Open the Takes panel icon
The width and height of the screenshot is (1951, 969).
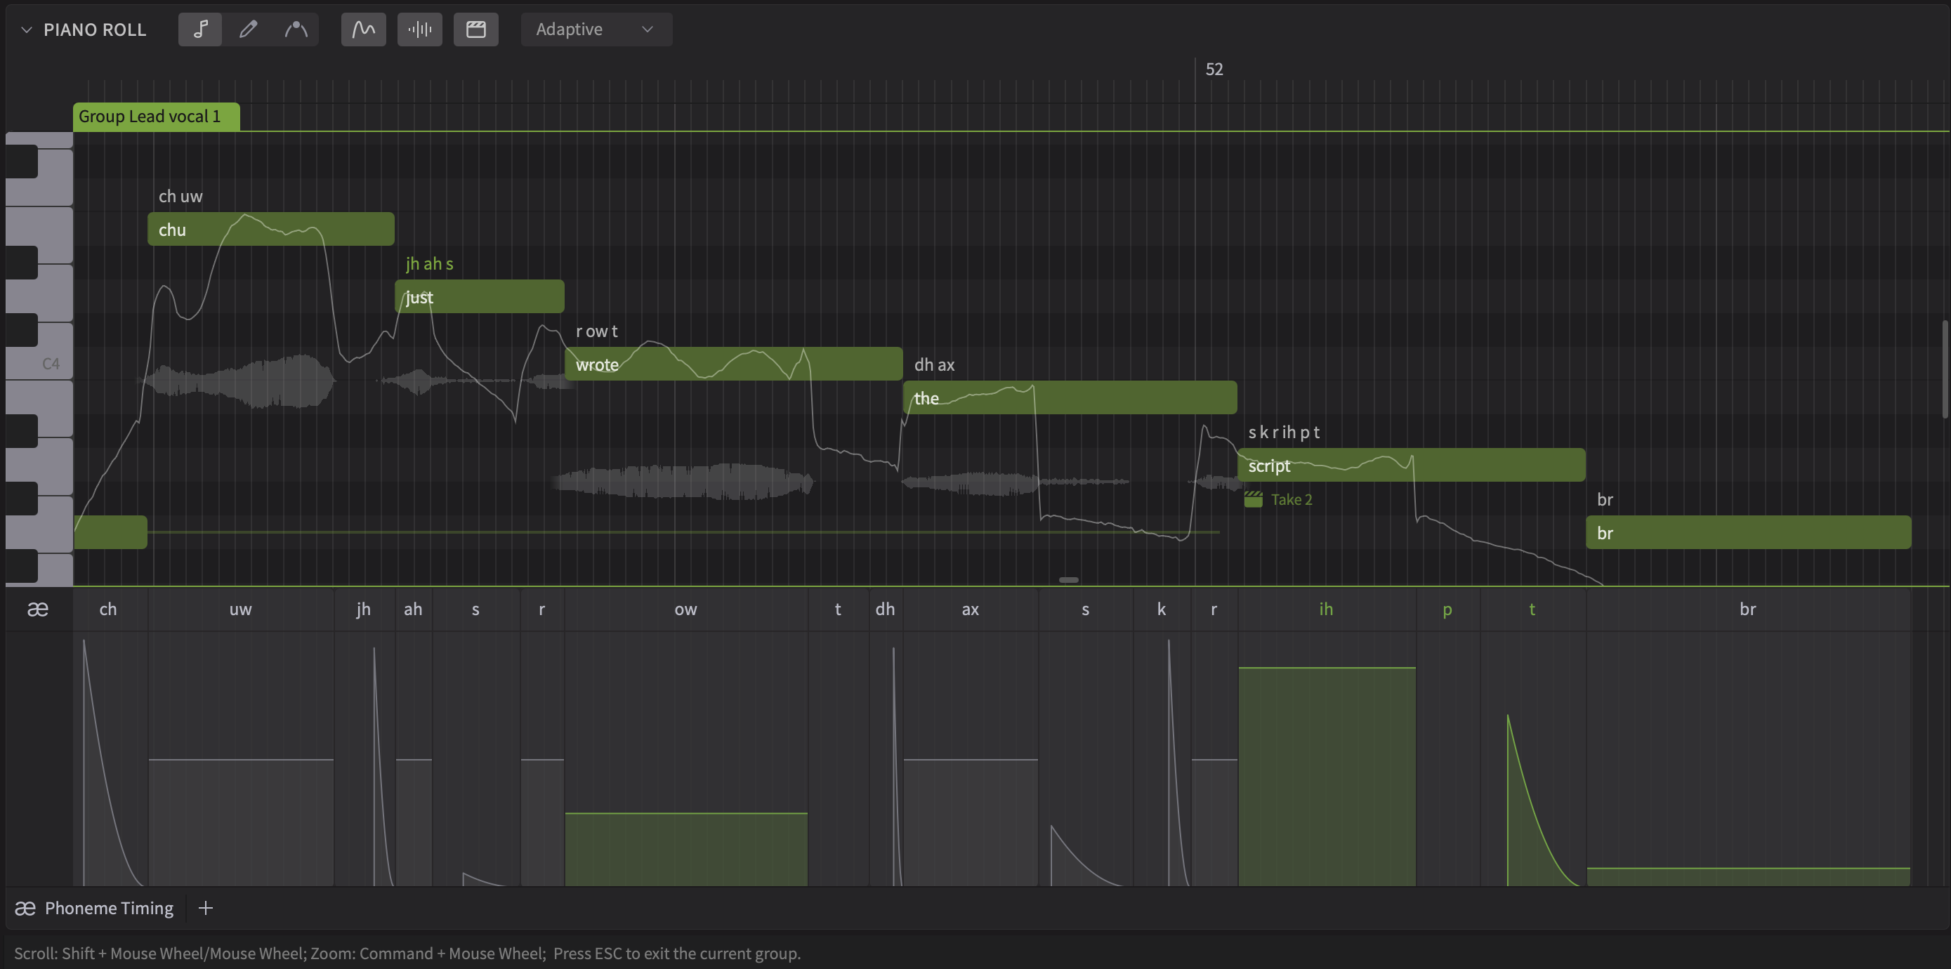(x=475, y=29)
